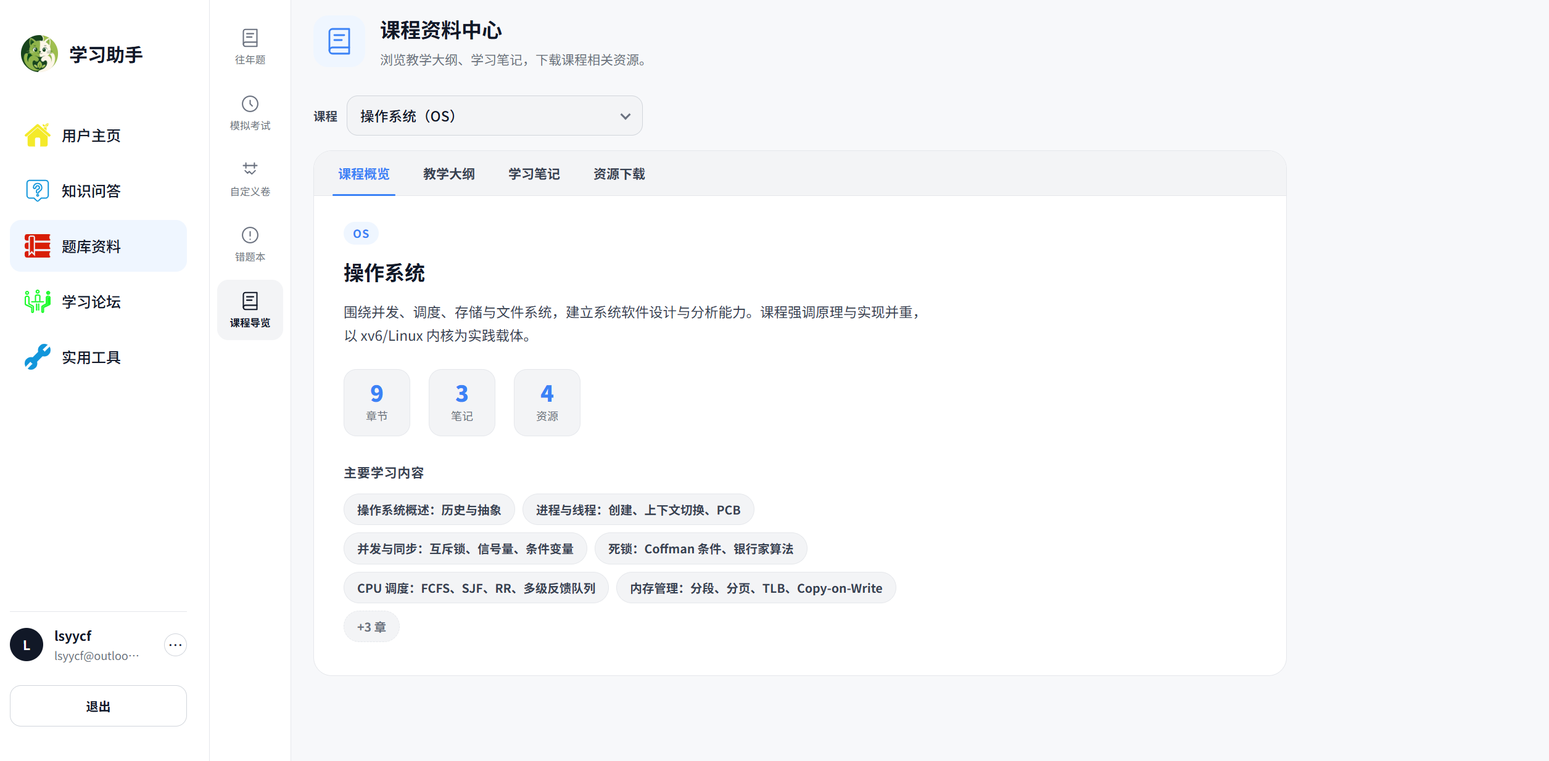
Task: Expand the +3 章 chip
Action: tap(371, 627)
